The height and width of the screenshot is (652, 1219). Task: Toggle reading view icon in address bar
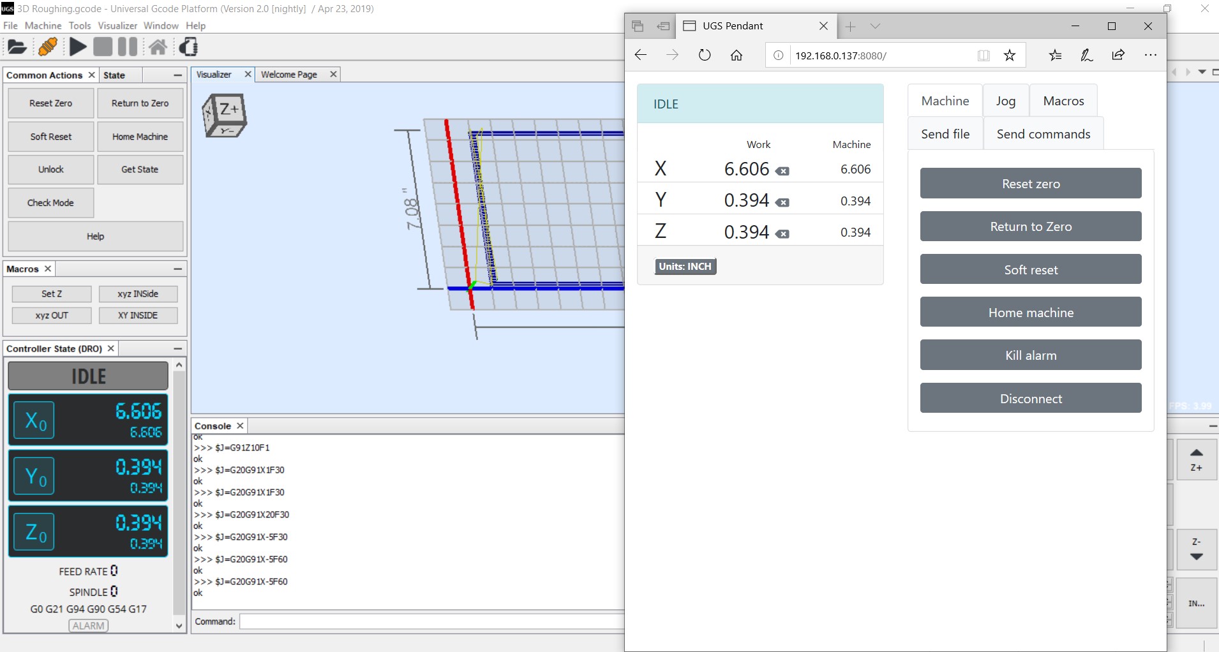point(983,56)
